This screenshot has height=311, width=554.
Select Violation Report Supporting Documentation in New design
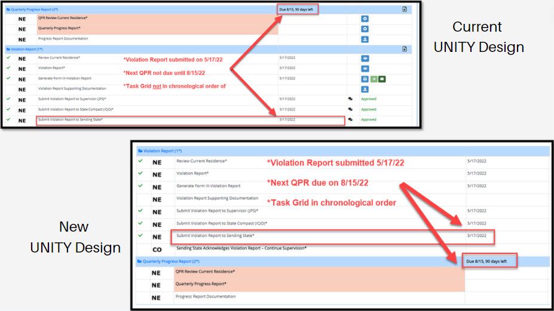pyautogui.click(x=218, y=198)
